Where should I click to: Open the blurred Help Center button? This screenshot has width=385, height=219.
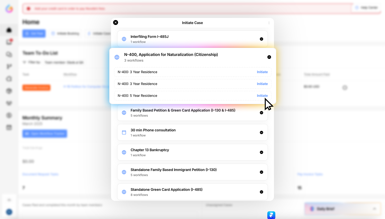(367, 8)
